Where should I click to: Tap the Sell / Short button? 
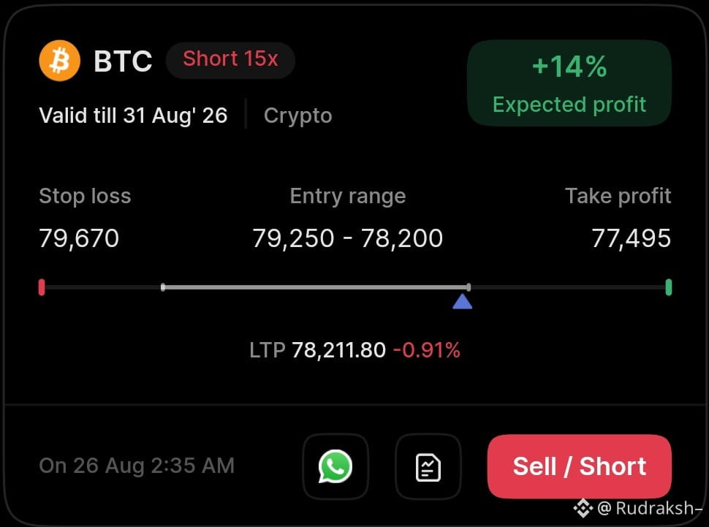579,466
